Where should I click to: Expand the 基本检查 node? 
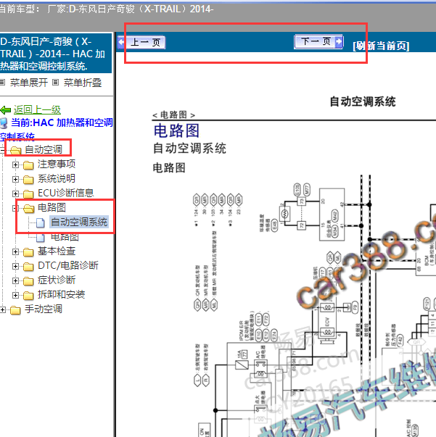[15, 251]
